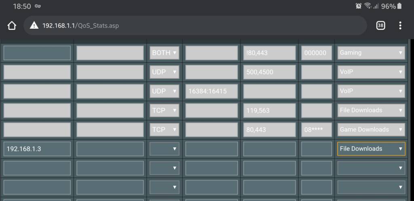Open the tab switcher showing 38 tabs
This screenshot has width=414, height=201.
click(380, 26)
